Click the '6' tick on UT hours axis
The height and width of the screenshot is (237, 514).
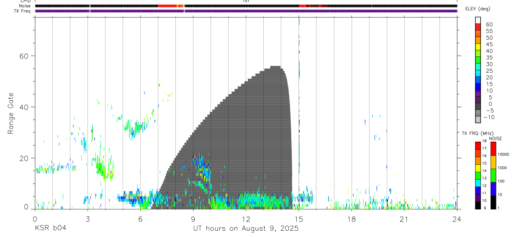click(140, 219)
